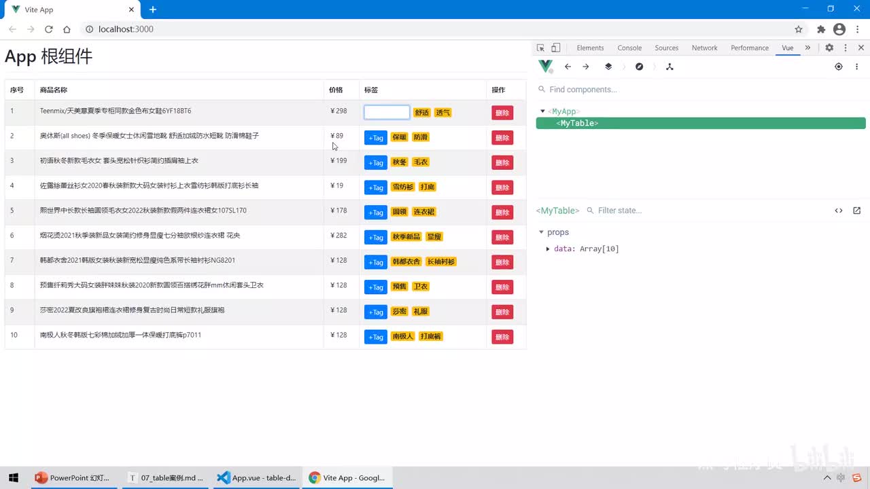
Task: Open the Chrome extensions puzzle icon
Action: tap(821, 29)
